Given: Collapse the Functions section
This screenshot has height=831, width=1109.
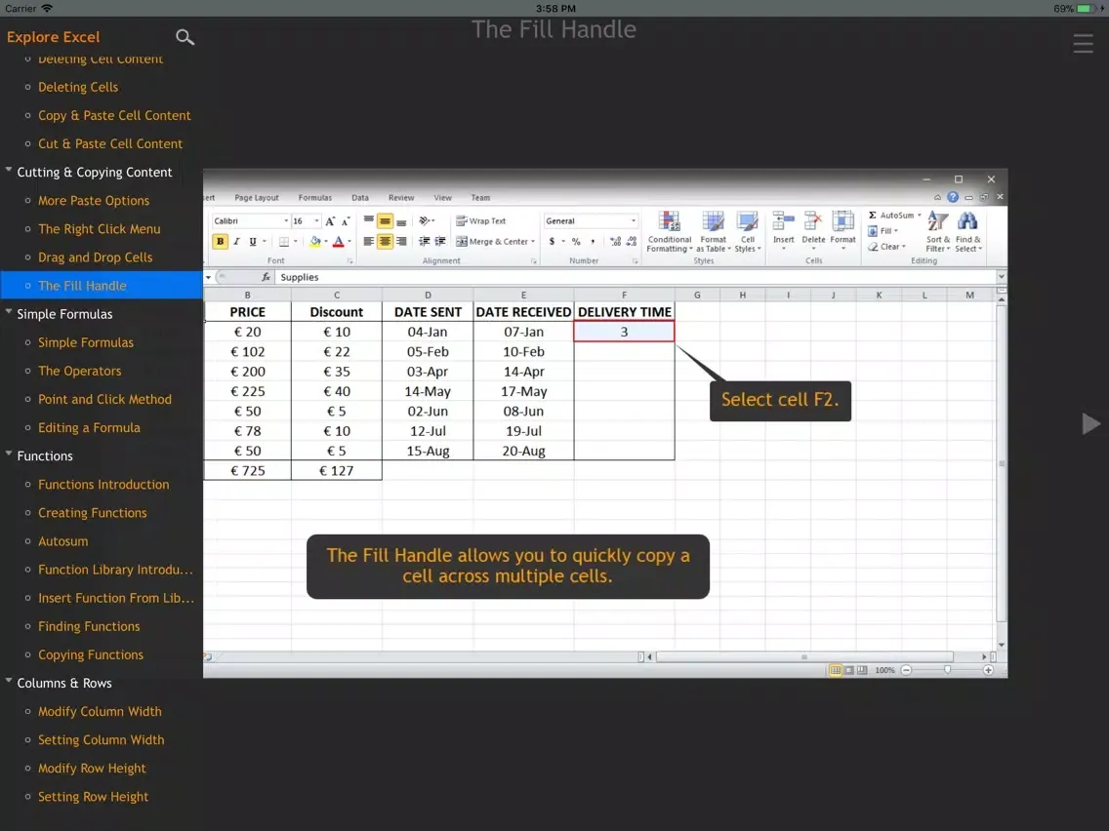Looking at the screenshot, I should (9, 454).
